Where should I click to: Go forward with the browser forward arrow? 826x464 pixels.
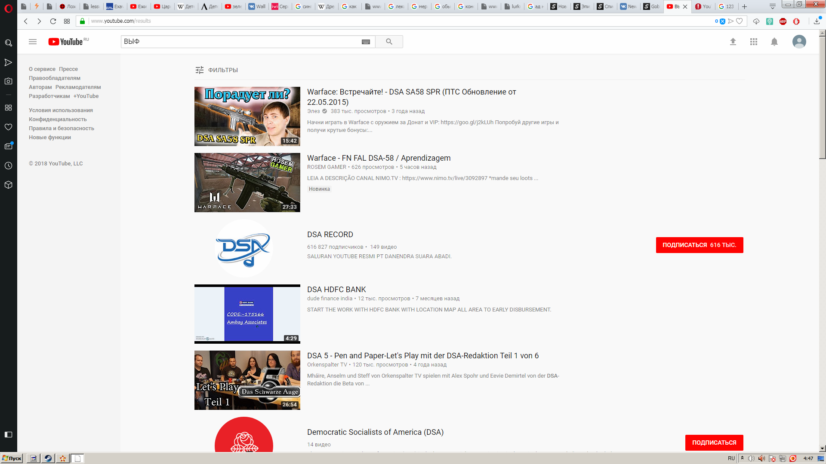click(39, 21)
